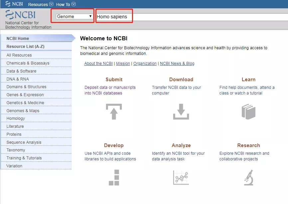
Task: Click 'Use NCBI APIs and code' description
Action: (x=110, y=156)
